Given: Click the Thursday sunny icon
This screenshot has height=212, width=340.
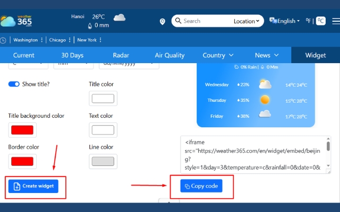Looking at the screenshot, I should tap(265, 100).
